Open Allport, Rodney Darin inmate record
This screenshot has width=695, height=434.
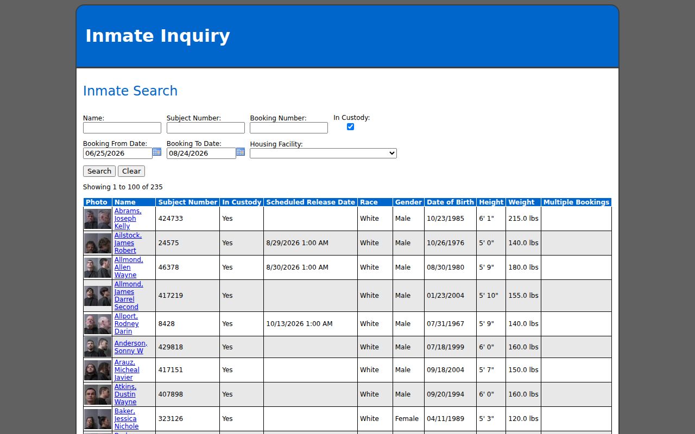127,324
